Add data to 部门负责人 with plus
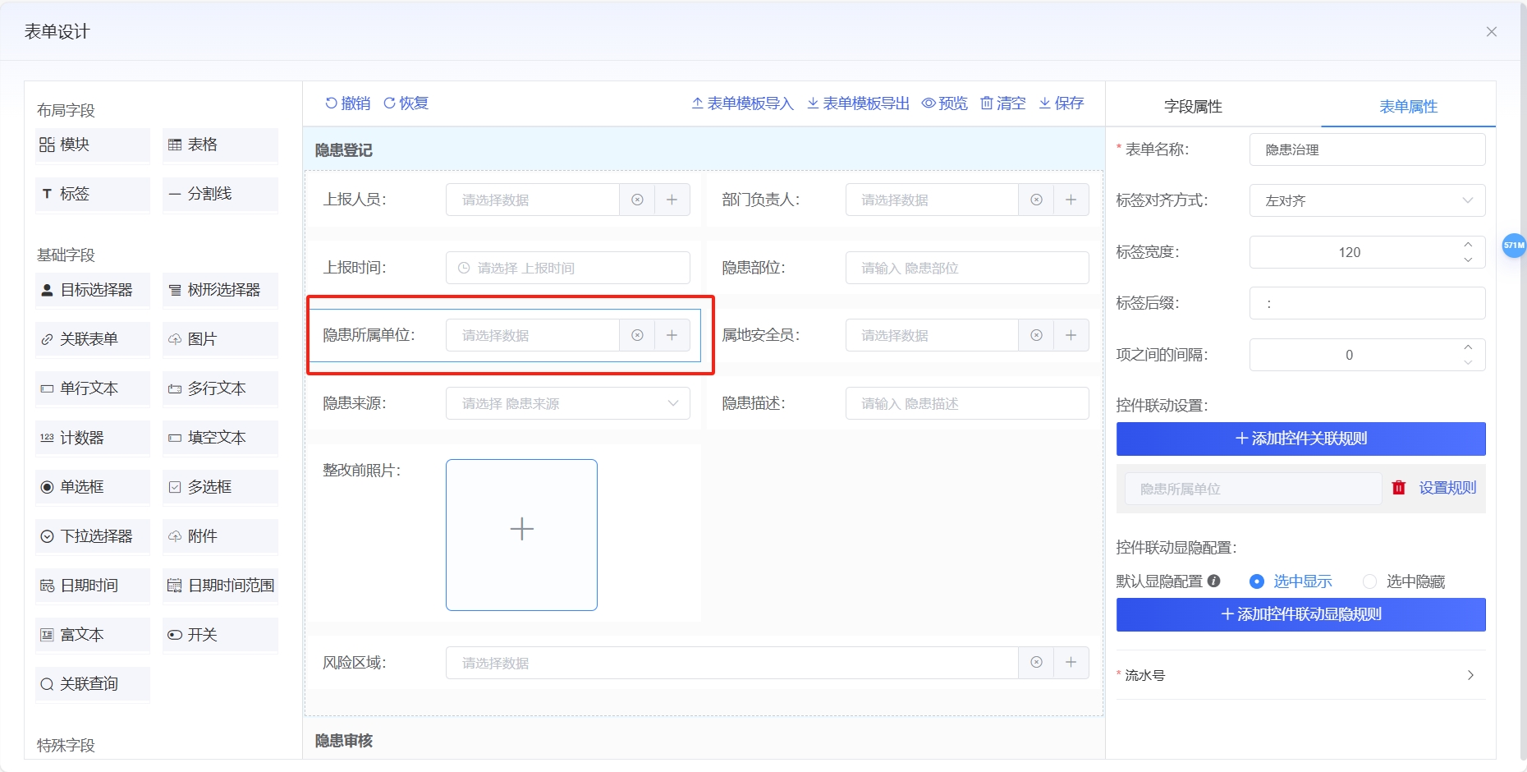The height and width of the screenshot is (772, 1527). 1071,200
